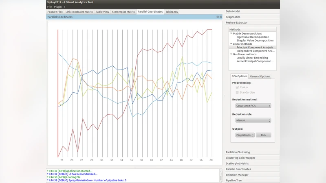Close the Parallel Coordinates panel
326x183 pixels.
pyautogui.click(x=221, y=17)
